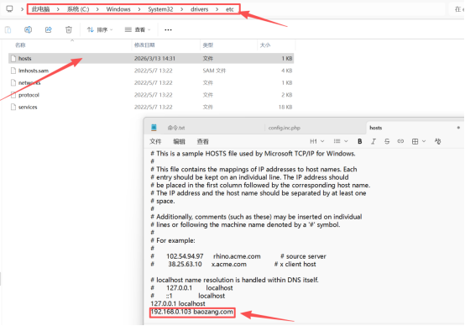Click the table icon in Notepad toolbar
Viewport: 465px width, 326px height.
tap(415, 141)
